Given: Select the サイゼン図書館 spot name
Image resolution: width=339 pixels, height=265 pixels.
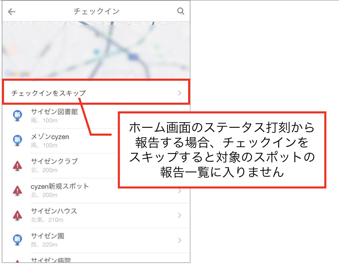Looking at the screenshot, I should tap(54, 112).
